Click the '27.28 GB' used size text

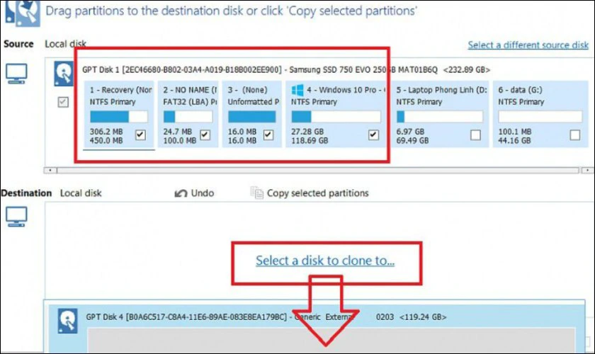tap(307, 132)
